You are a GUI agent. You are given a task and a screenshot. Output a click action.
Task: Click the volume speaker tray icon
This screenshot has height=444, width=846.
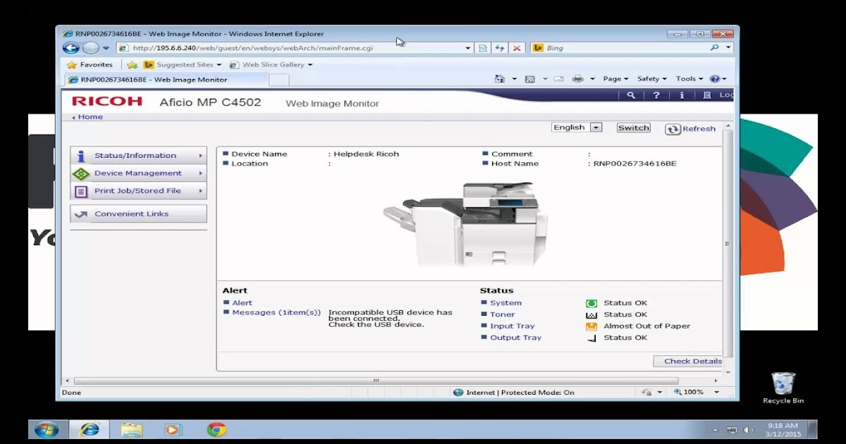click(x=748, y=429)
